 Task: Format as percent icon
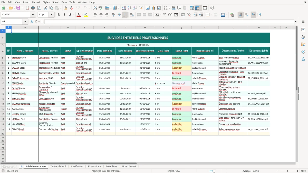pyautogui.click(x=165, y=15)
